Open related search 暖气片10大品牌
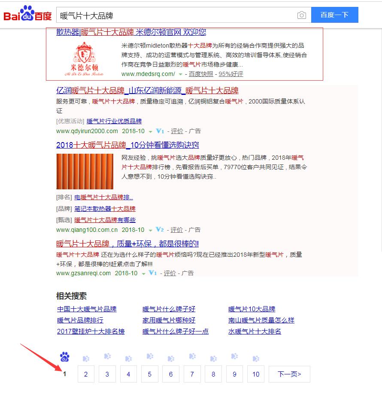 click(x=252, y=309)
